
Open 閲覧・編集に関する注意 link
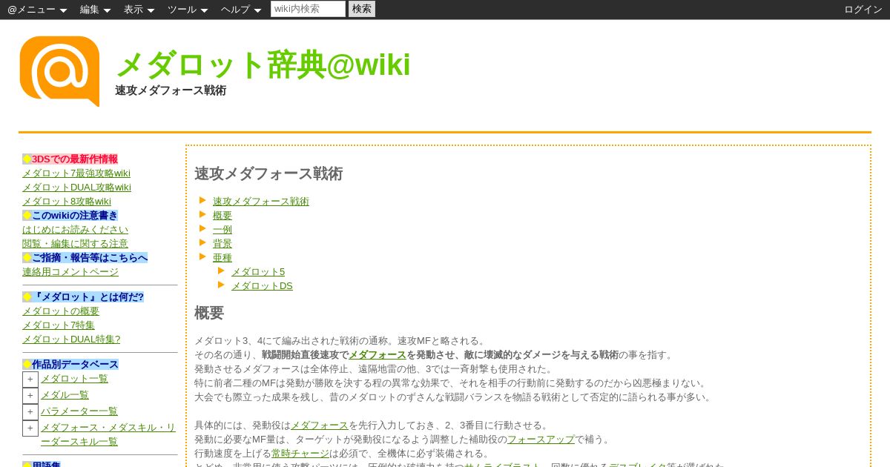[x=75, y=244]
